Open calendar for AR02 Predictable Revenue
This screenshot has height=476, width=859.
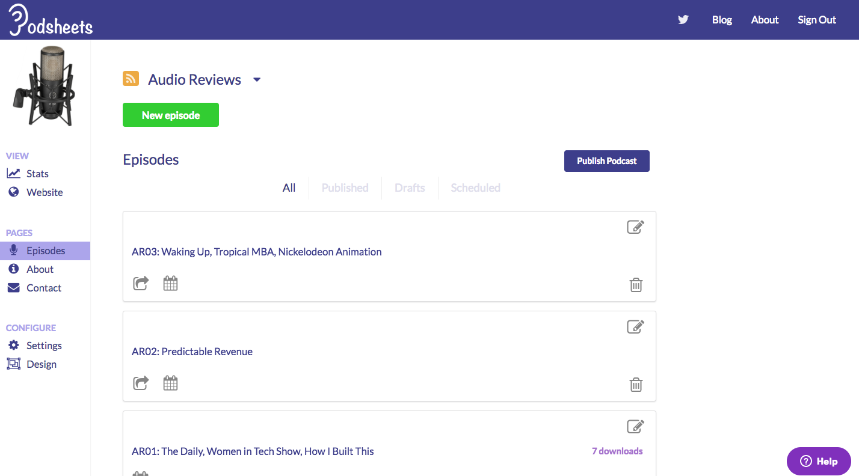click(170, 383)
